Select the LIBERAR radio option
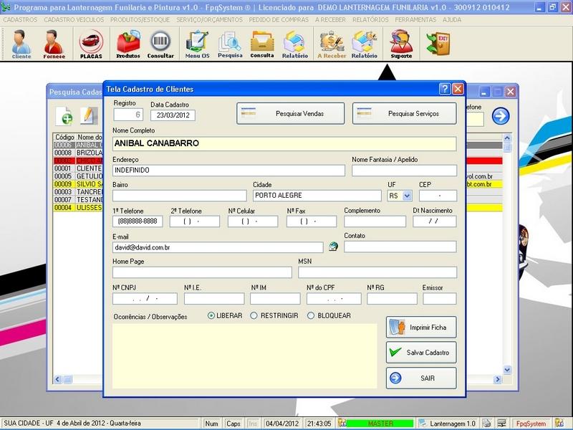 tap(211, 315)
